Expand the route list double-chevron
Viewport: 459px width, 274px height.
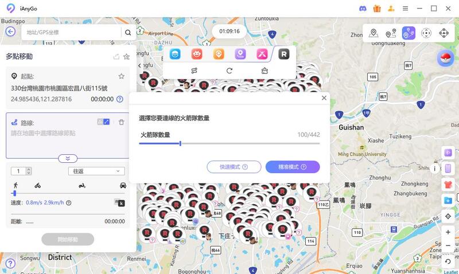tap(68, 158)
